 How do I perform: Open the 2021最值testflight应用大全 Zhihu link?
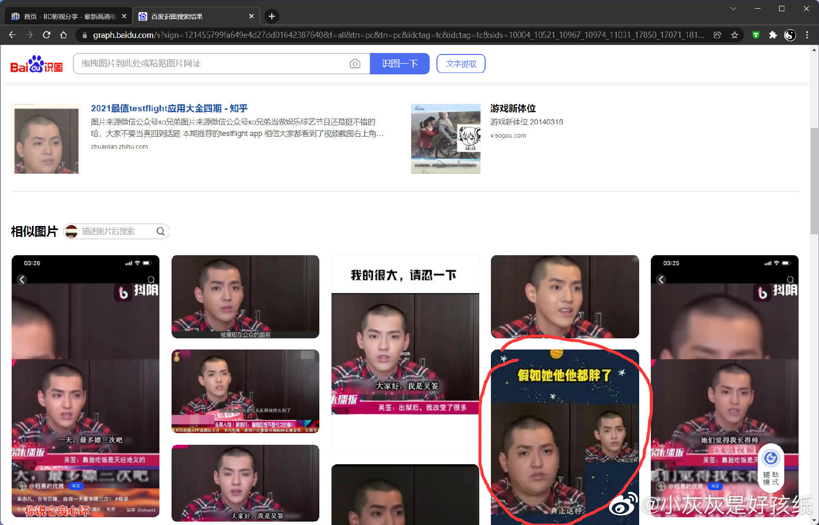[169, 108]
